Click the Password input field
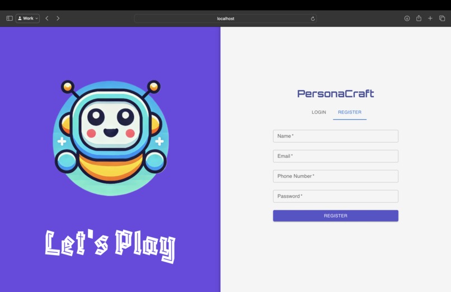The height and width of the screenshot is (292, 451). click(x=336, y=196)
